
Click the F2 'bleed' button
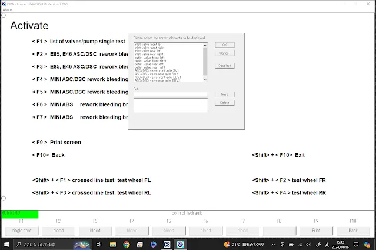(58, 231)
